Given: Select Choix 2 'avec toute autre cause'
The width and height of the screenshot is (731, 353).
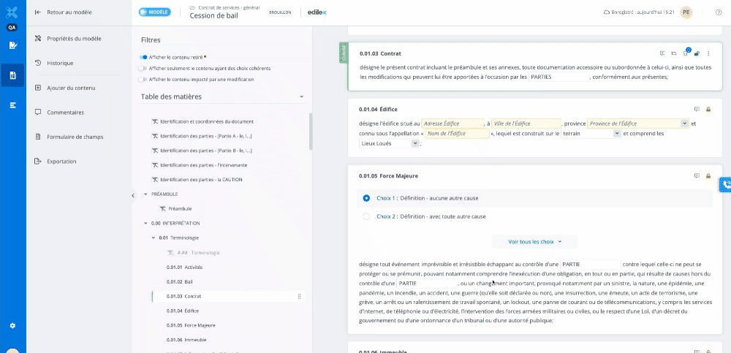Looking at the screenshot, I should [366, 216].
